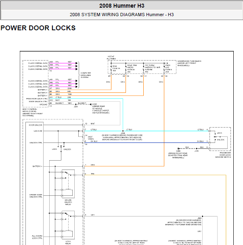Click the 'GRY' wire label at pin 4

point(93,215)
